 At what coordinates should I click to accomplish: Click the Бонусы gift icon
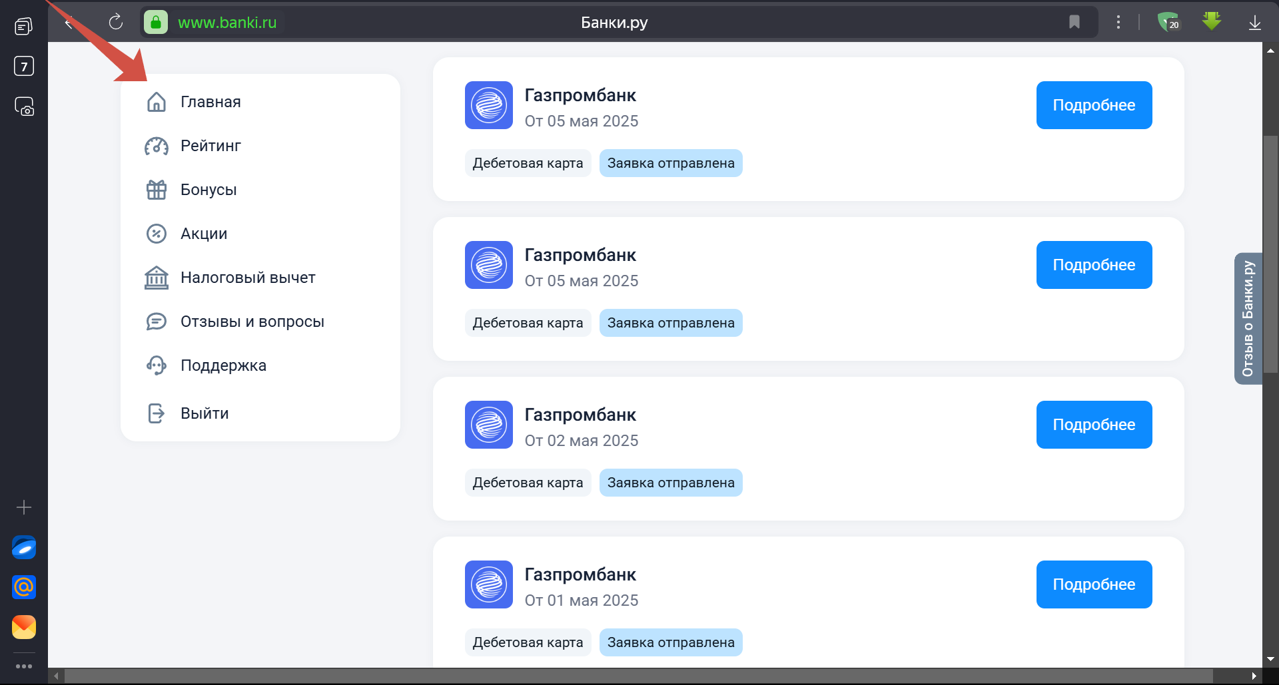[x=157, y=190]
